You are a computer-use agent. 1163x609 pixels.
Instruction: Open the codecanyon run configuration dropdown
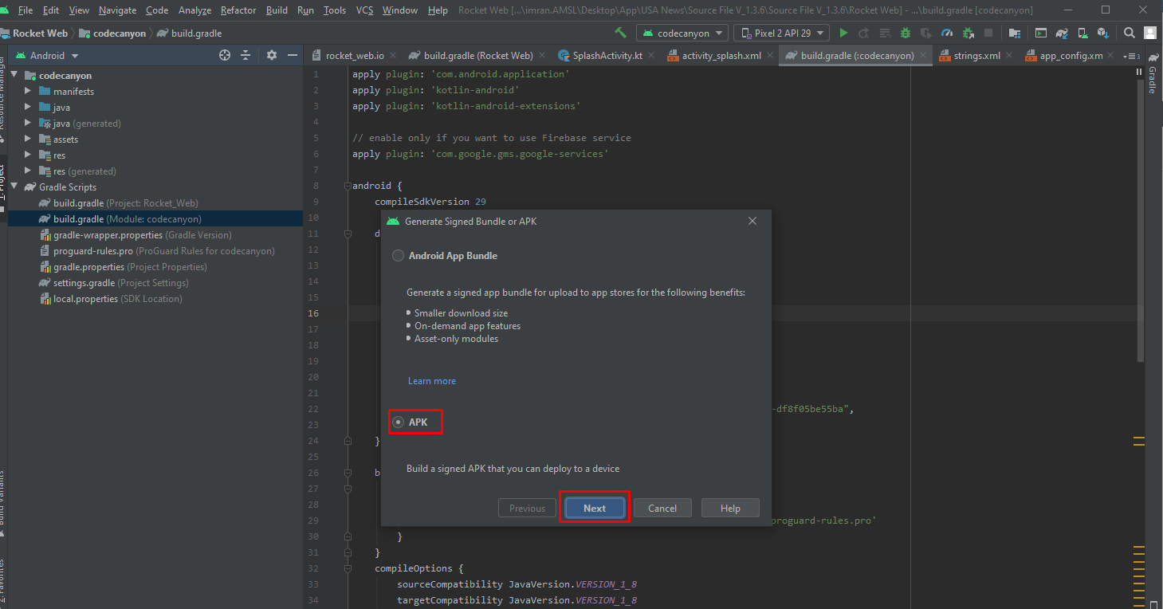682,33
